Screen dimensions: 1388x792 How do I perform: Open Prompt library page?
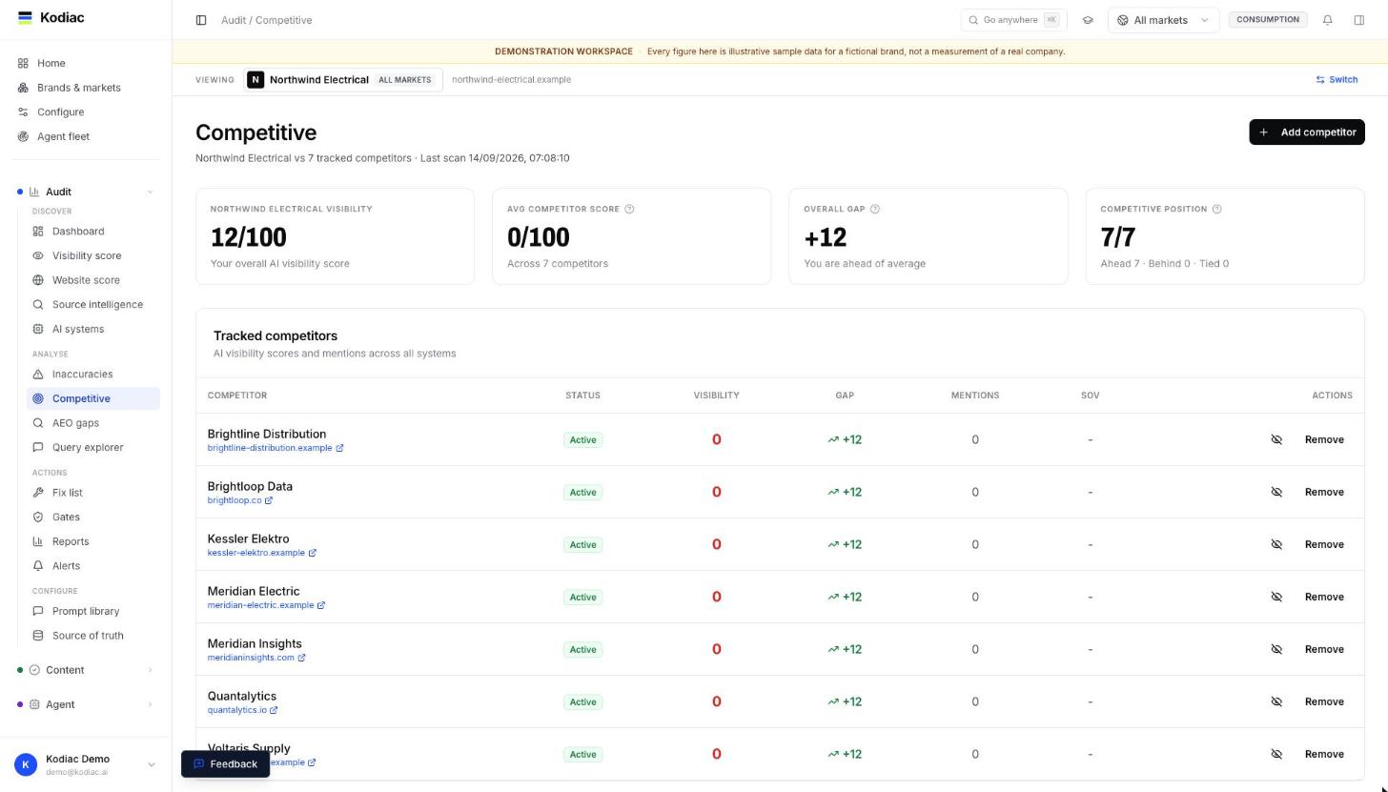(93, 611)
